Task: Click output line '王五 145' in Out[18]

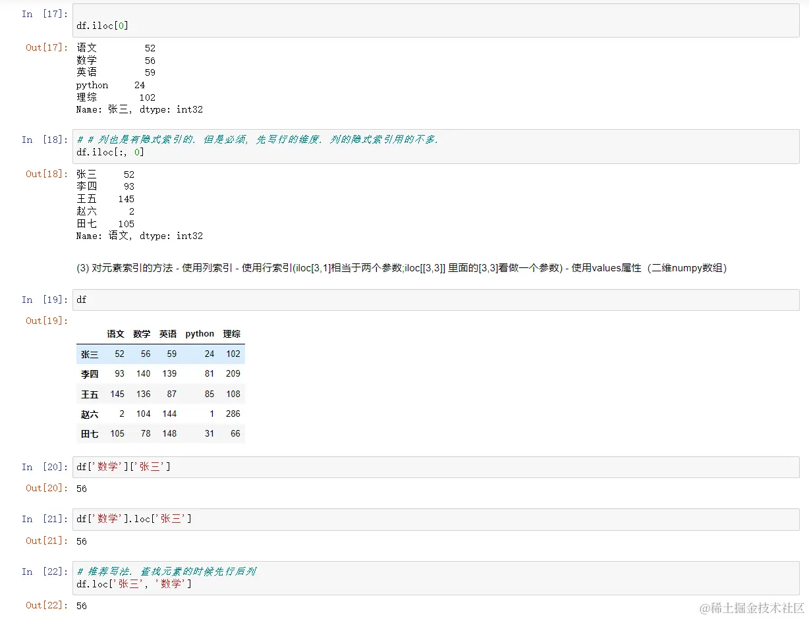Action: (105, 199)
